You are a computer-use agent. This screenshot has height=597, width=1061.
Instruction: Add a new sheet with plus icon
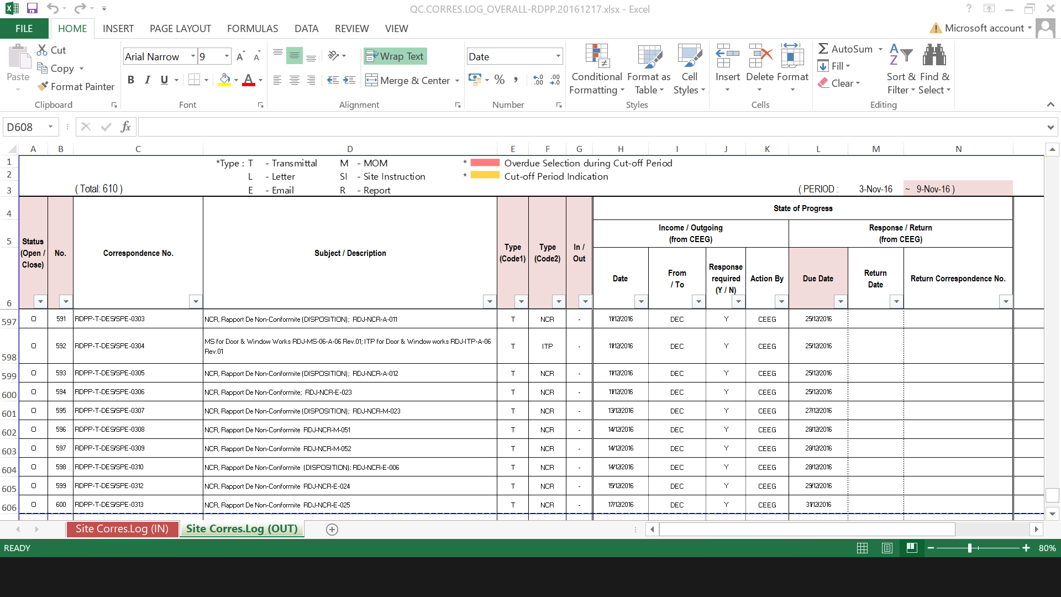pyautogui.click(x=332, y=530)
